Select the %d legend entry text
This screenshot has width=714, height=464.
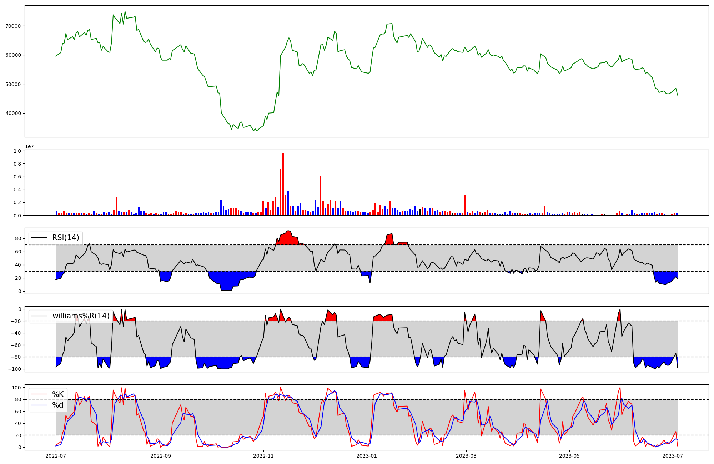coord(58,405)
